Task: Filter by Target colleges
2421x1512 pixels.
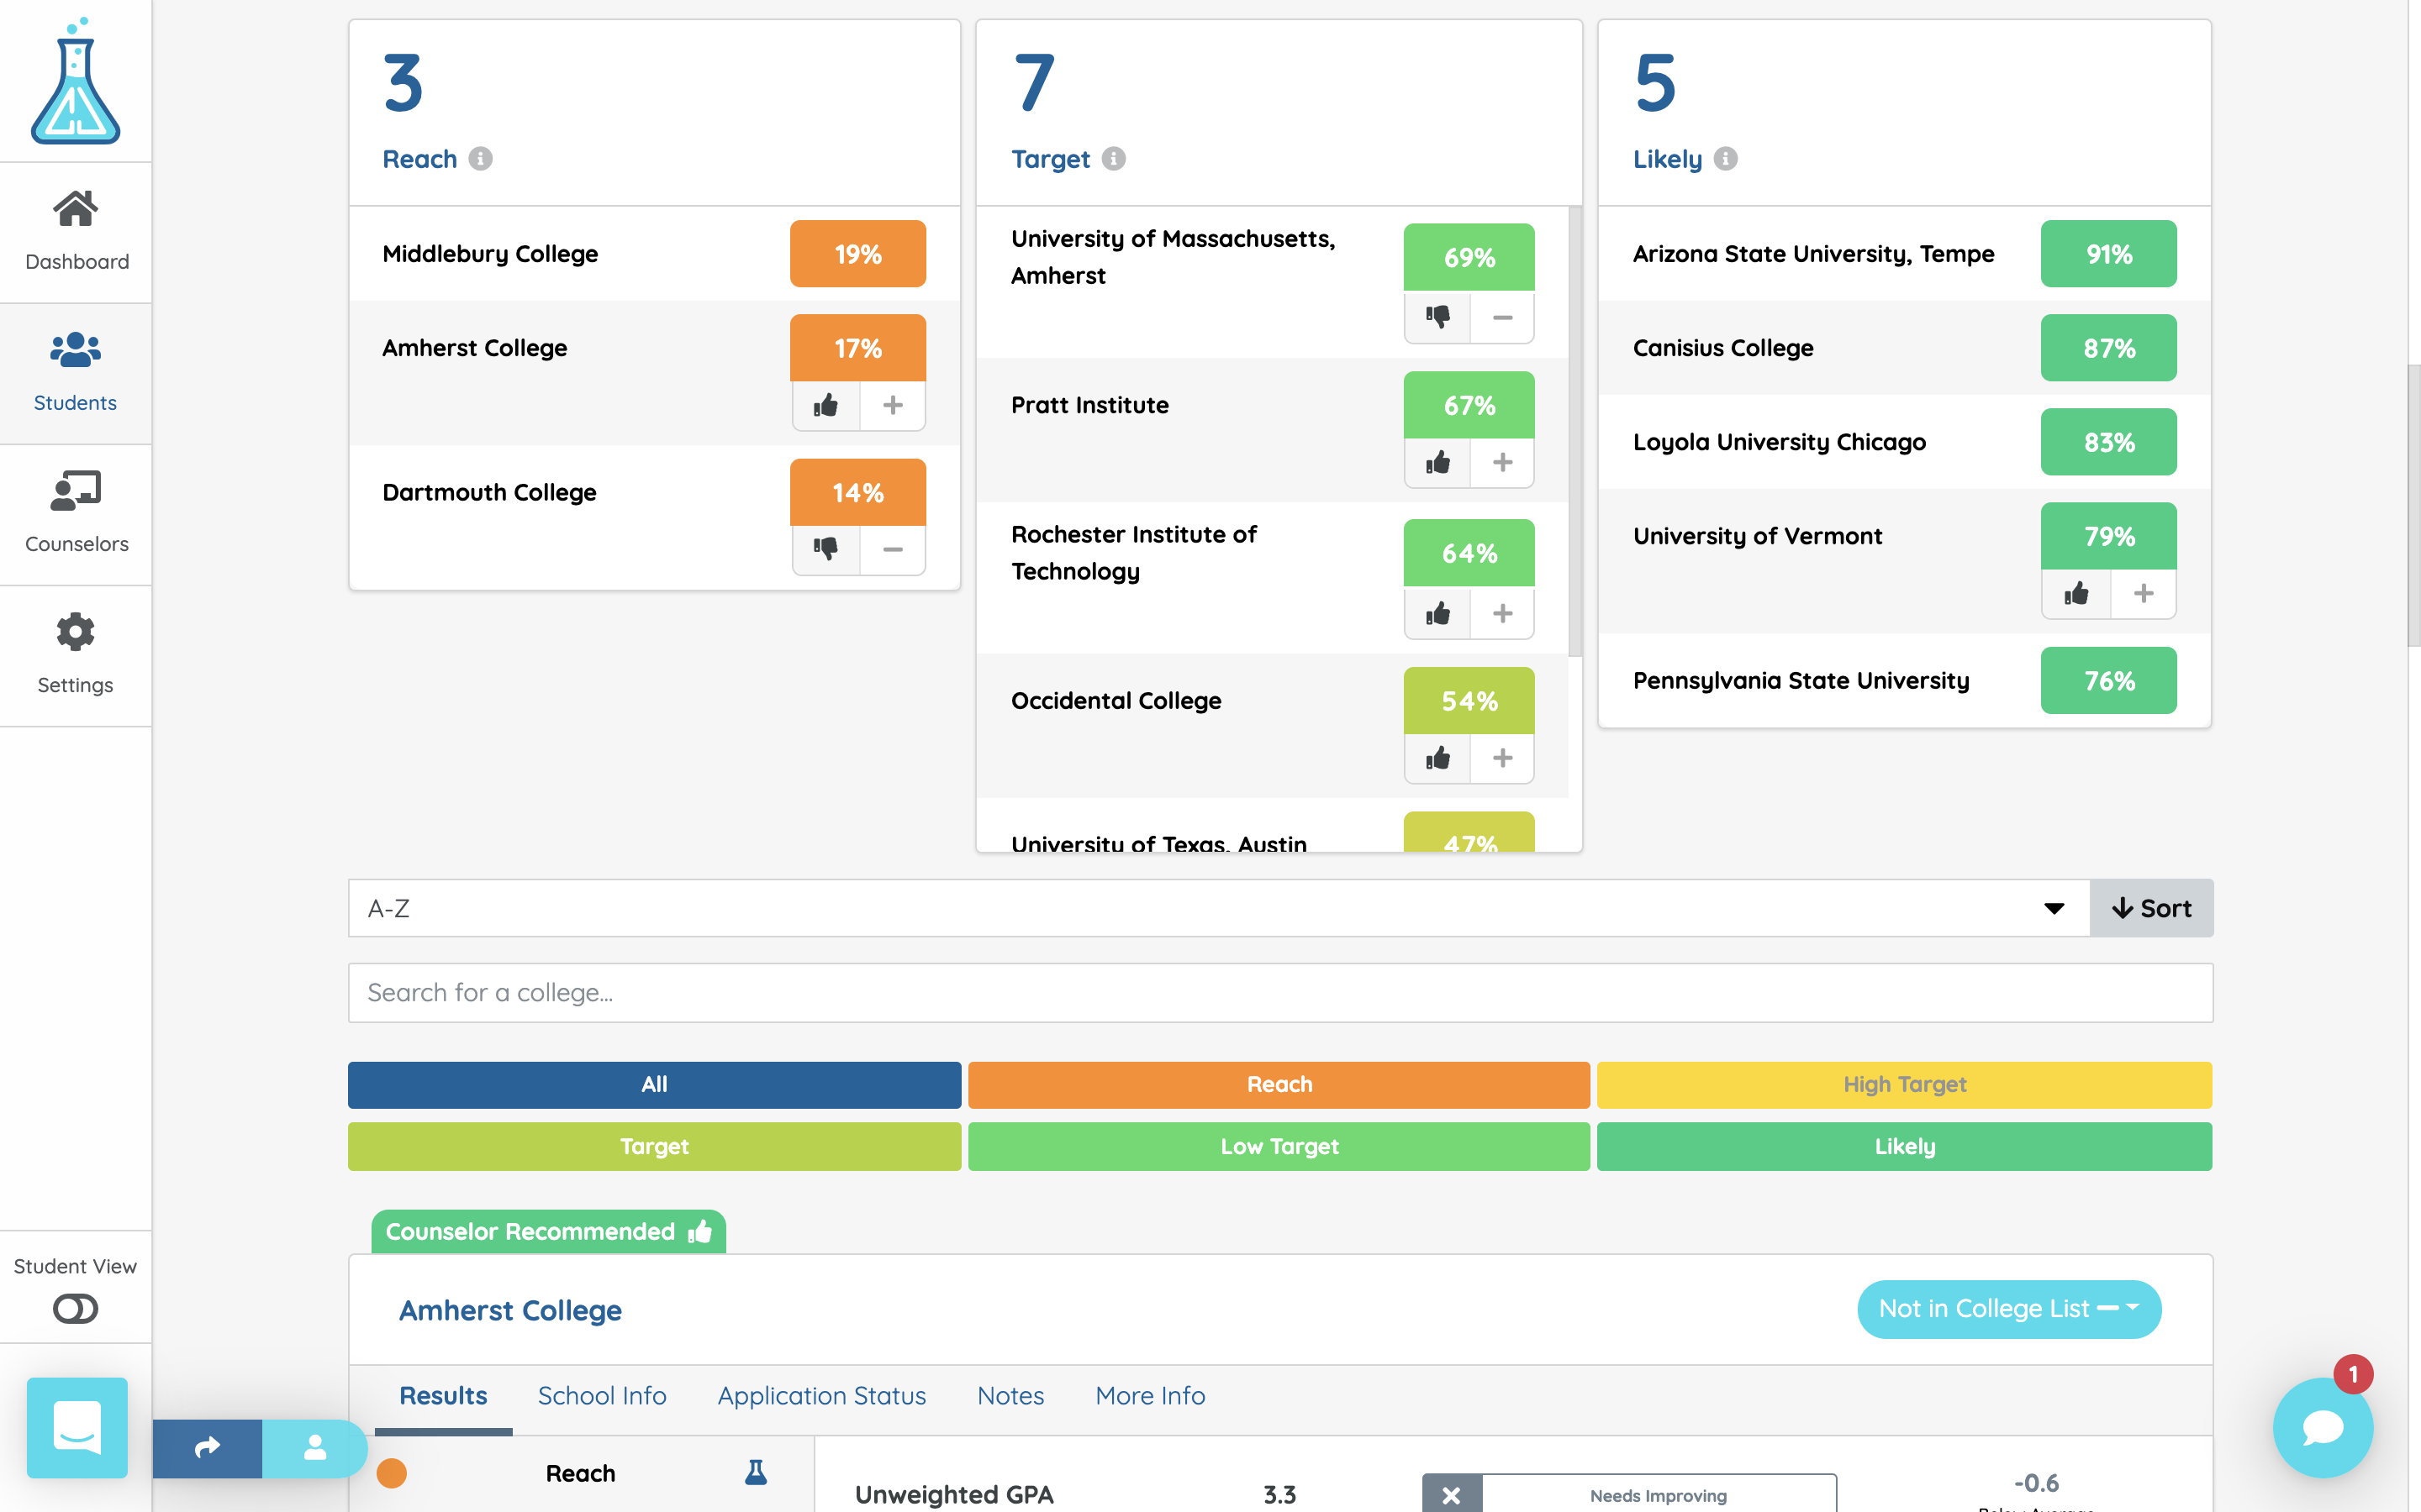Action: 654,1146
